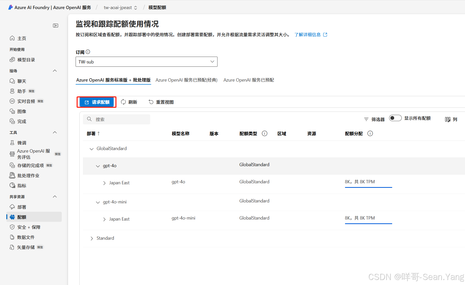Click the 区域 column header
The image size is (465, 285).
(x=282, y=134)
